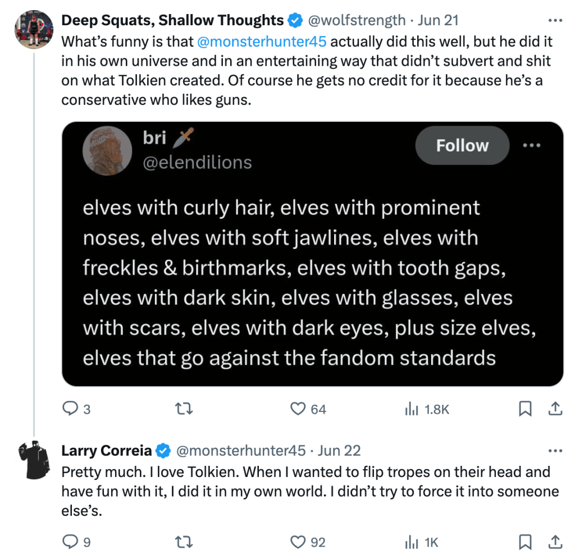Like the tweet with 64 likes
Viewport: 575px width, 559px height.
tap(298, 409)
